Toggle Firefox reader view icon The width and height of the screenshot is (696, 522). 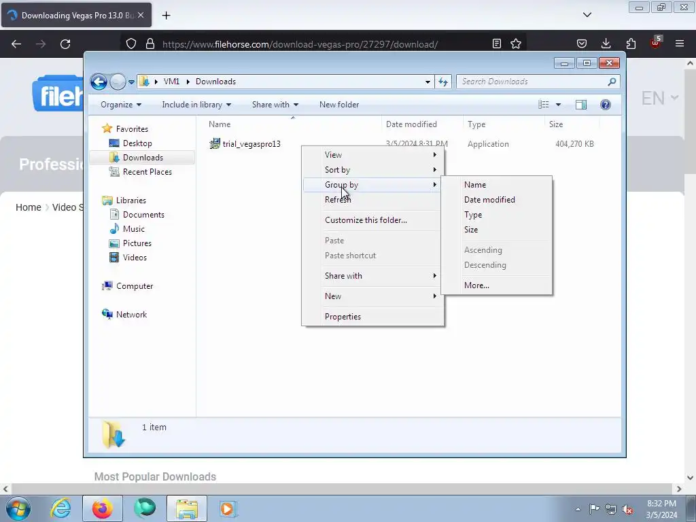point(497,44)
